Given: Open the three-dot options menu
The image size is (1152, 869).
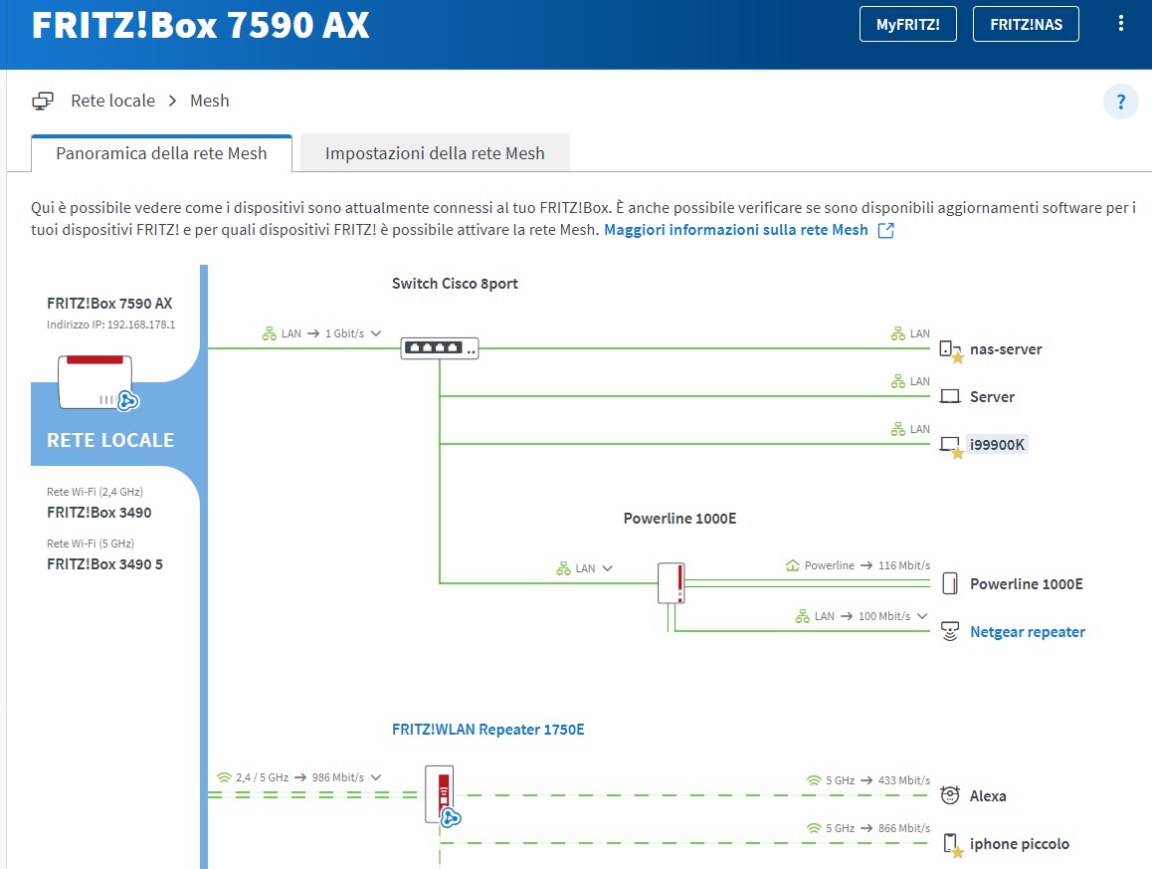Looking at the screenshot, I should (1120, 24).
